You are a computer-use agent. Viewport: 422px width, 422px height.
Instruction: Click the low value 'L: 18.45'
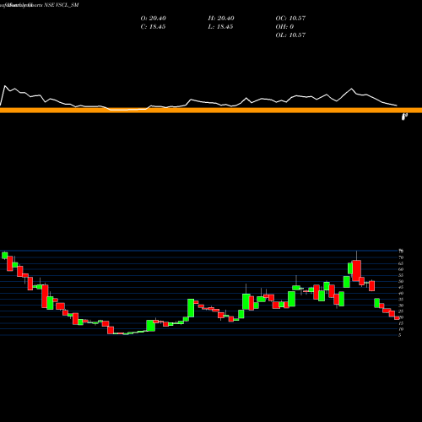click(x=220, y=27)
